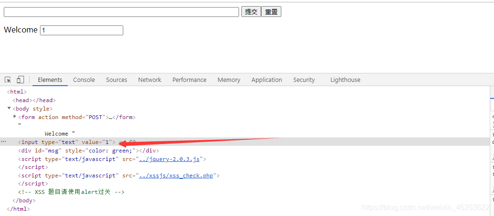494x216 pixels.
Task: Click the Welcome input showing 1
Action: tap(81, 30)
